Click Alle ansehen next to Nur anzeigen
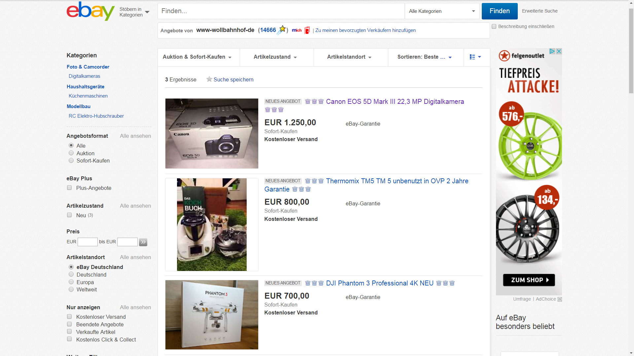Viewport: 634px width, 356px height. [x=135, y=307]
